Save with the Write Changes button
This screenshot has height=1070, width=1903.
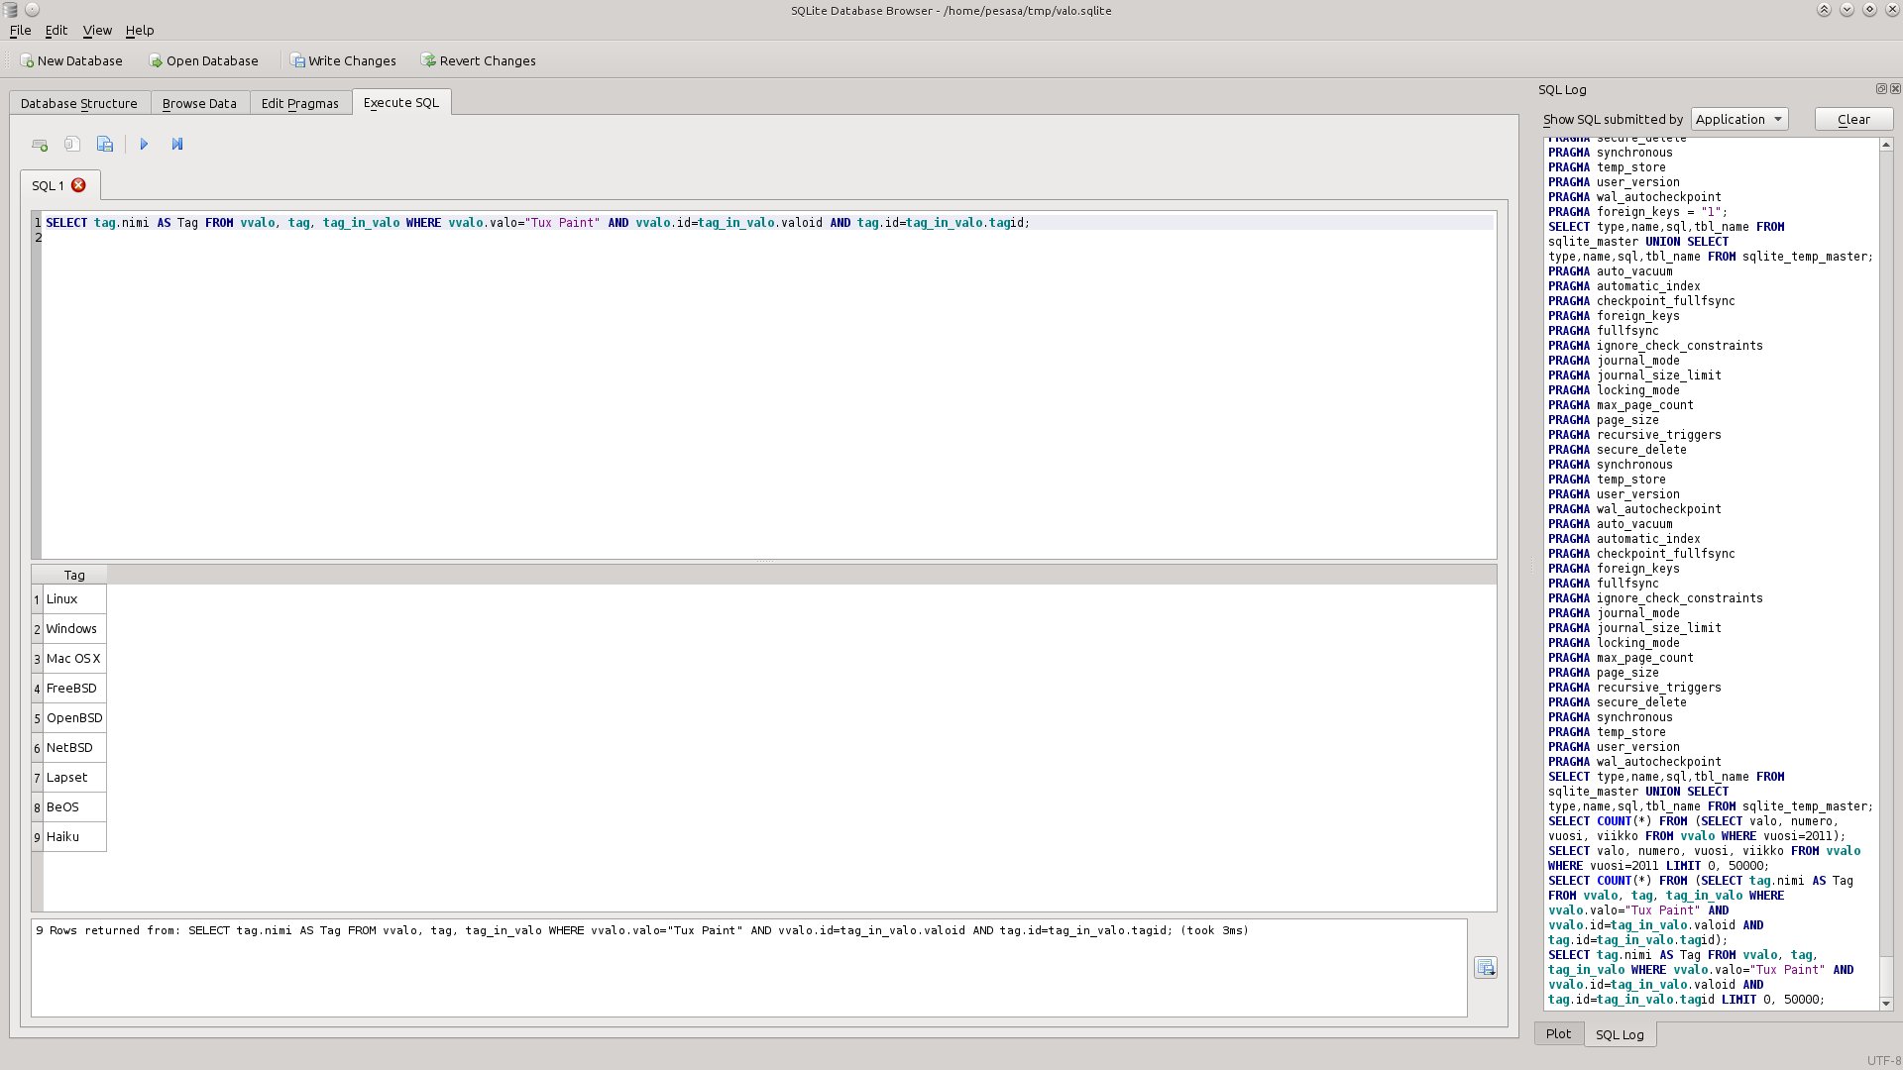[x=343, y=60]
